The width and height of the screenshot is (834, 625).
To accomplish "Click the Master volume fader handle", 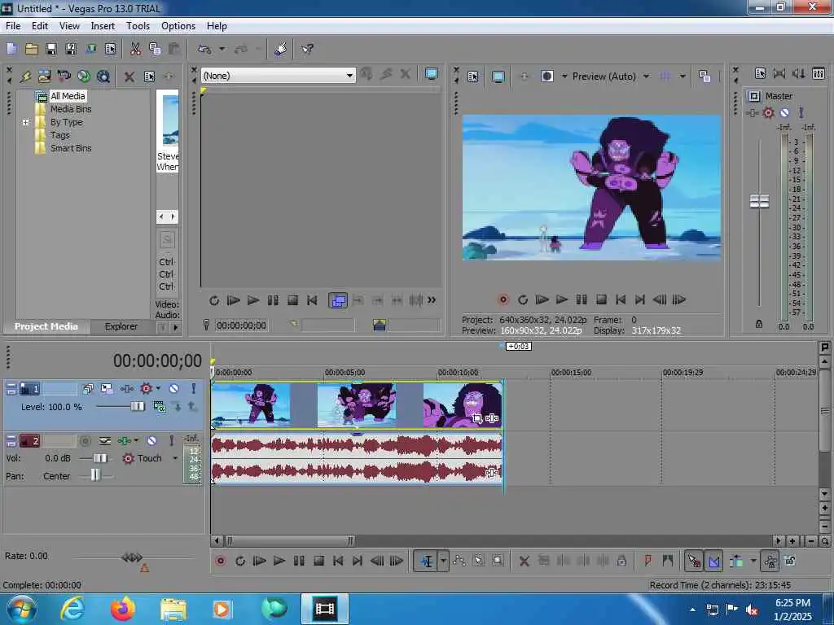I will pyautogui.click(x=759, y=202).
